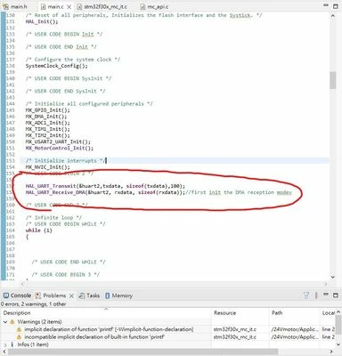Switch to the Console view tab
The height and width of the screenshot is (356, 342).
17,295
